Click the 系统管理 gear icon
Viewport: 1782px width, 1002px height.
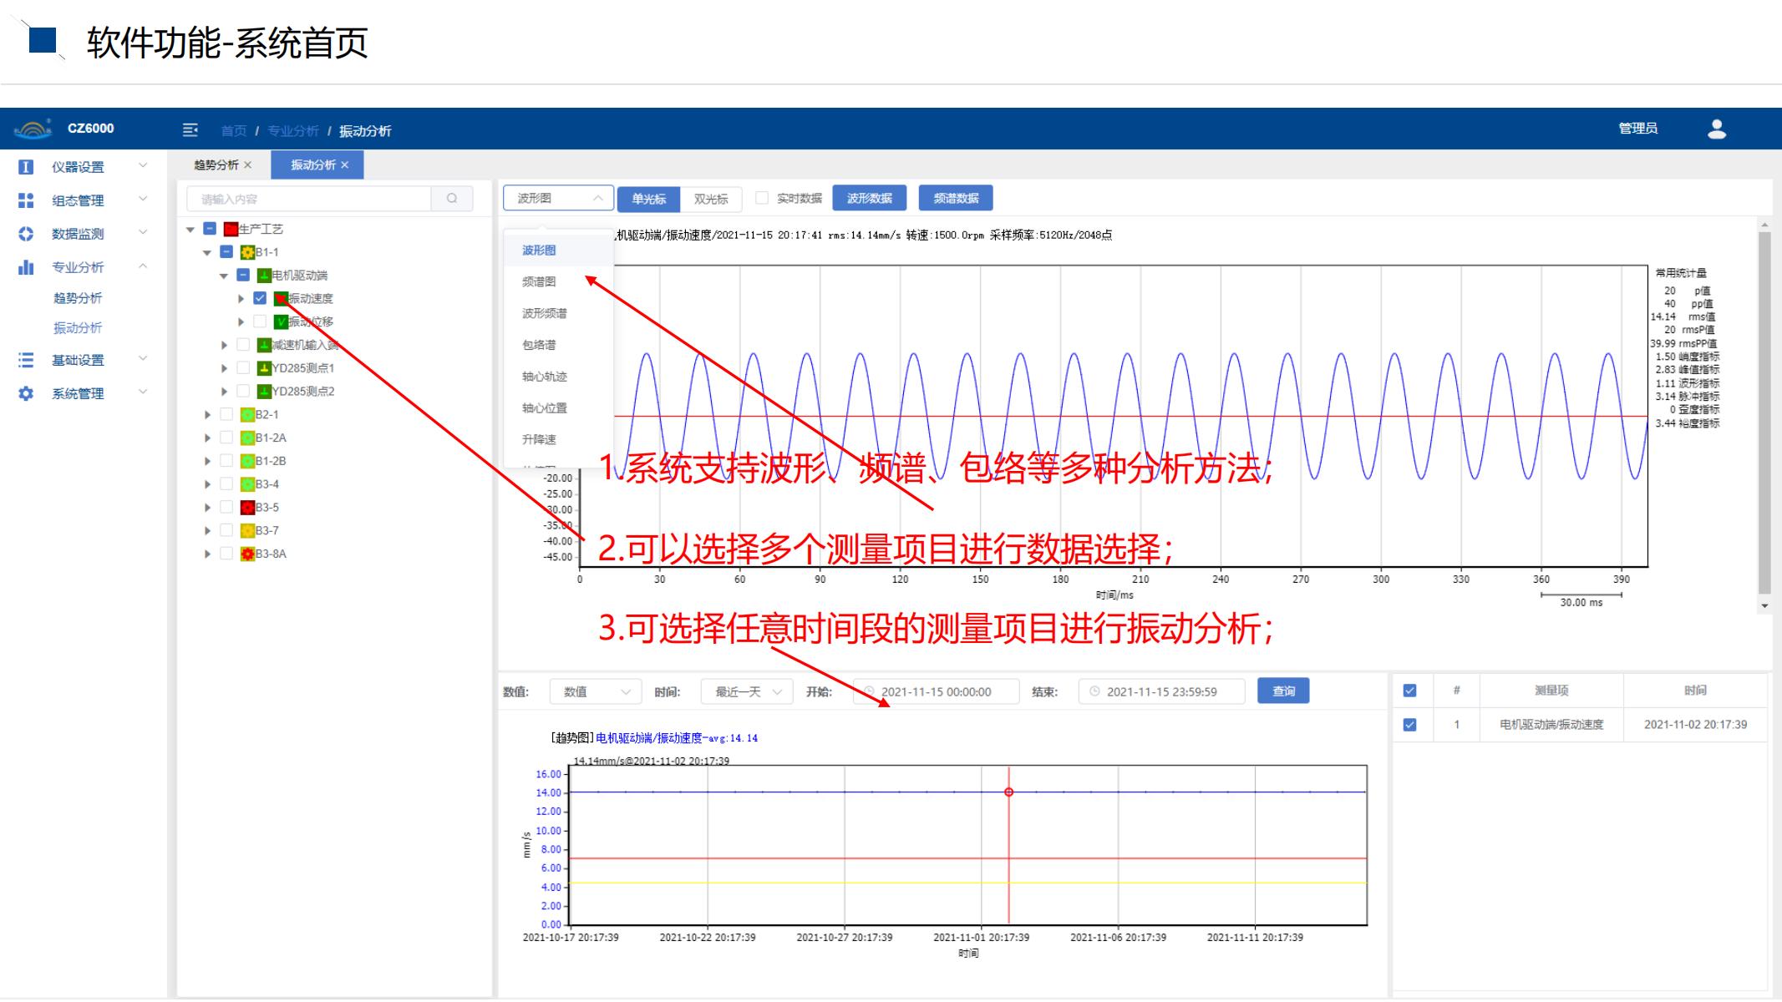(x=25, y=392)
